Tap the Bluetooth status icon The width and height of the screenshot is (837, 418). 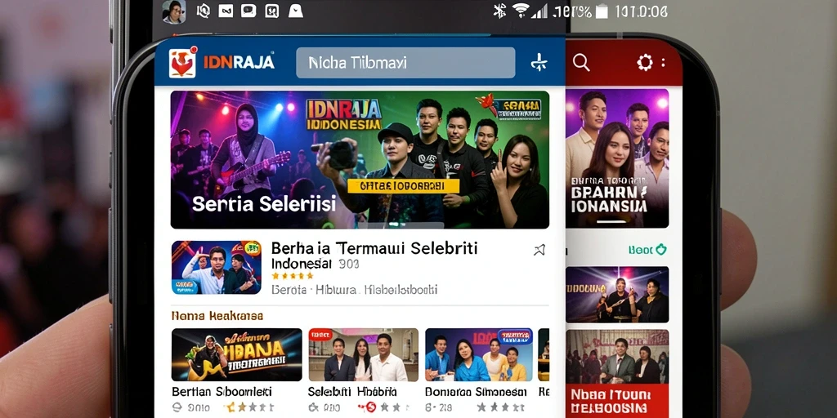pos(499,11)
